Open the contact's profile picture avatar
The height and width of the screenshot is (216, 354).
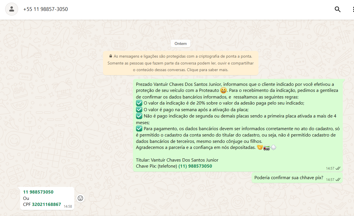point(12,9)
